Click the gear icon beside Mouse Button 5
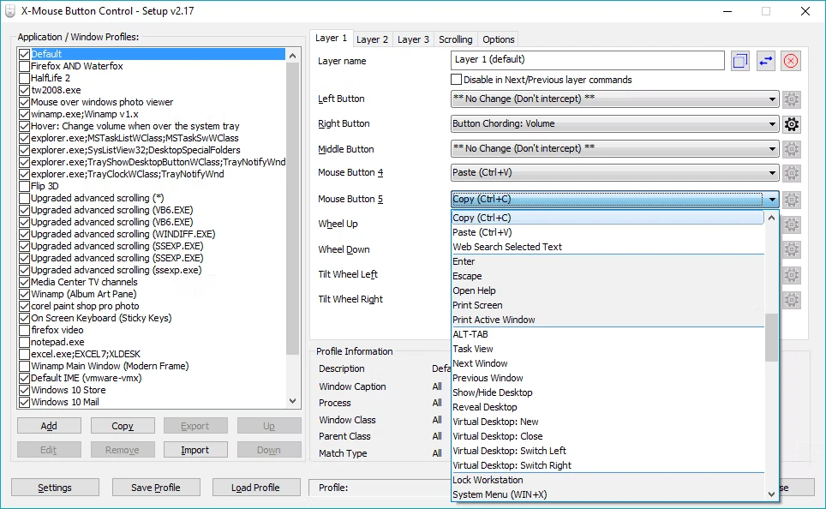 [x=792, y=200]
